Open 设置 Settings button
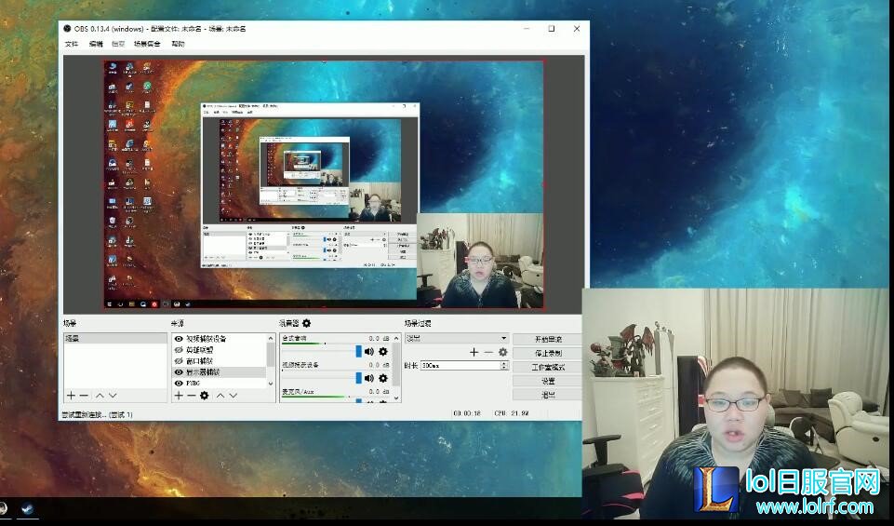 548,381
